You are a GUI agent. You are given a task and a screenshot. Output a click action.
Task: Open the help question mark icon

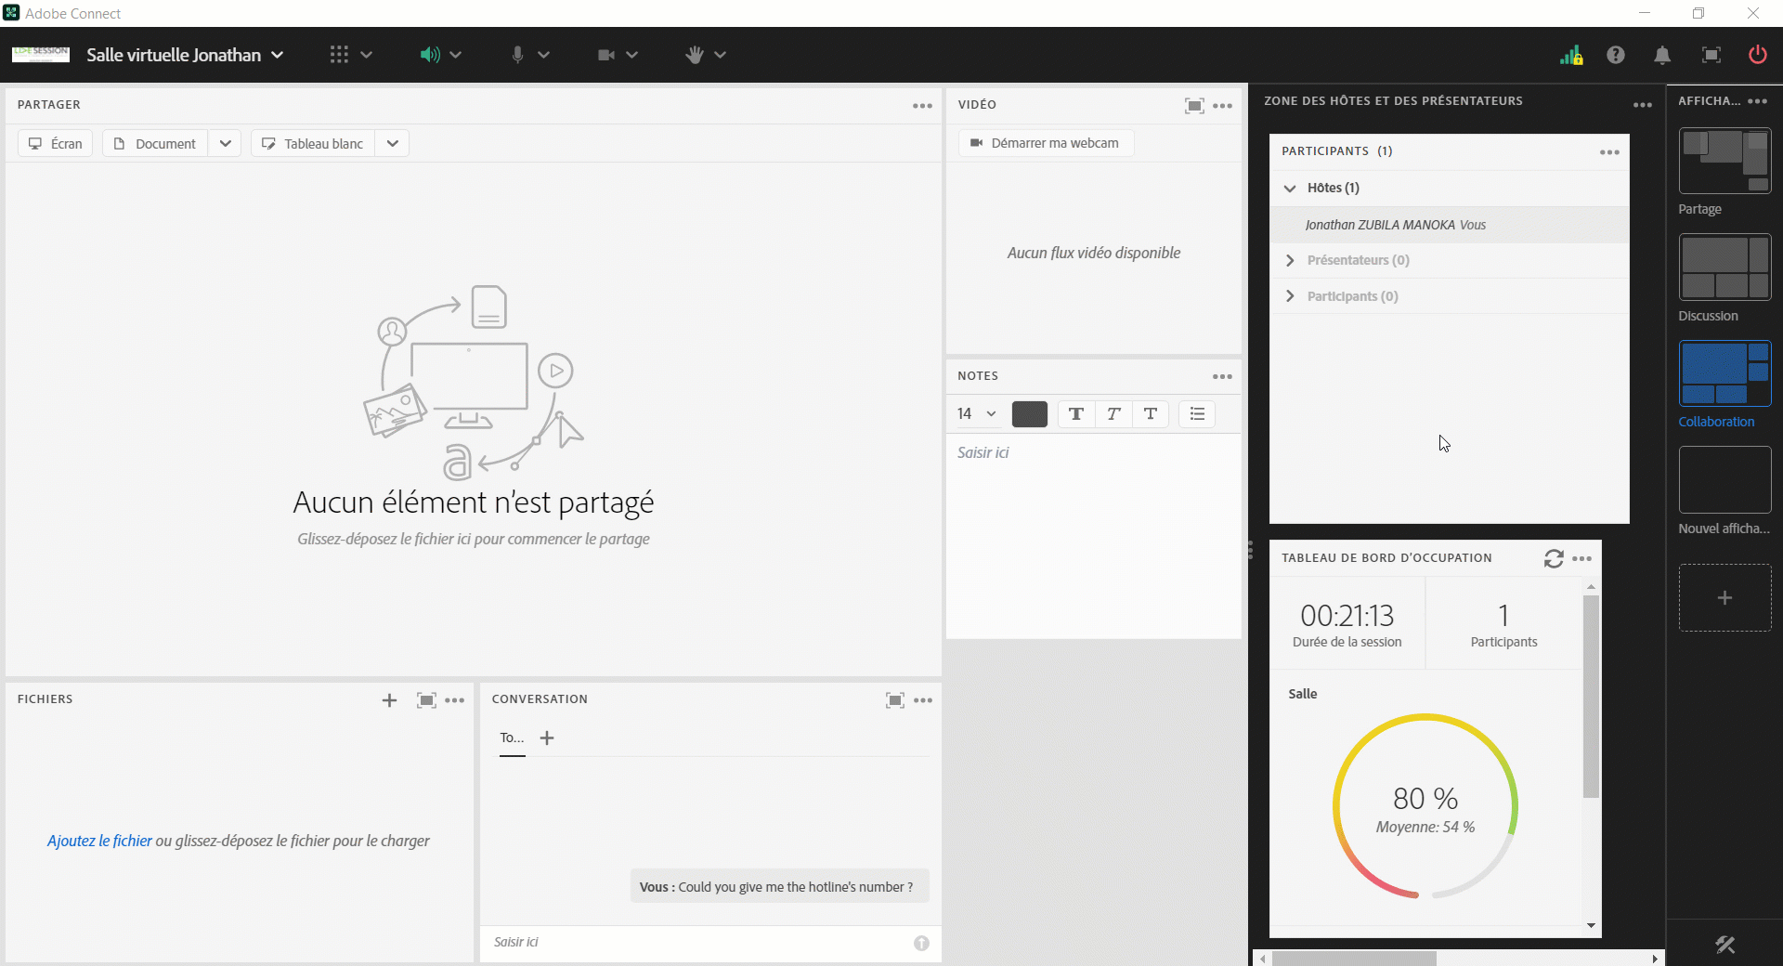point(1616,55)
